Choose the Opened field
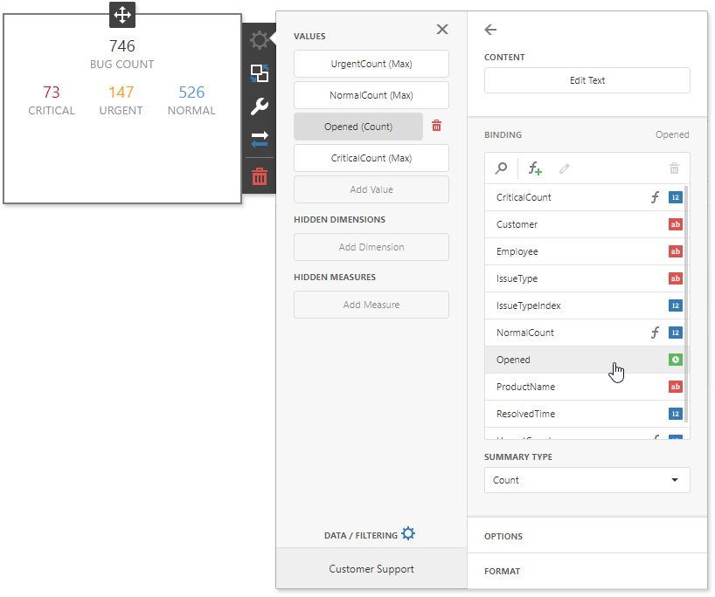This screenshot has height=597, width=715. click(585, 360)
